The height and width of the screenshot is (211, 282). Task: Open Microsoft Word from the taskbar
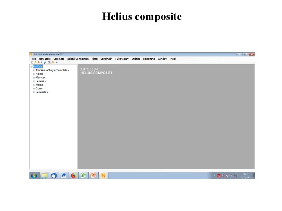tap(64, 176)
